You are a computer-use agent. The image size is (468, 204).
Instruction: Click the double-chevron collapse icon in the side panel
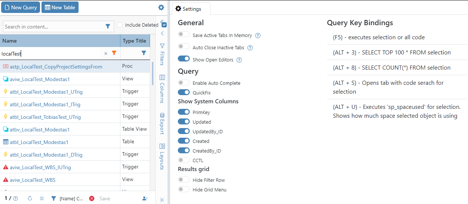(x=162, y=21)
